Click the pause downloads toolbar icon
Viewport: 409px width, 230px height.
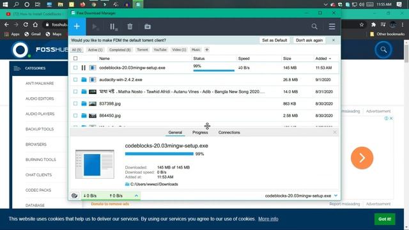pyautogui.click(x=113, y=27)
